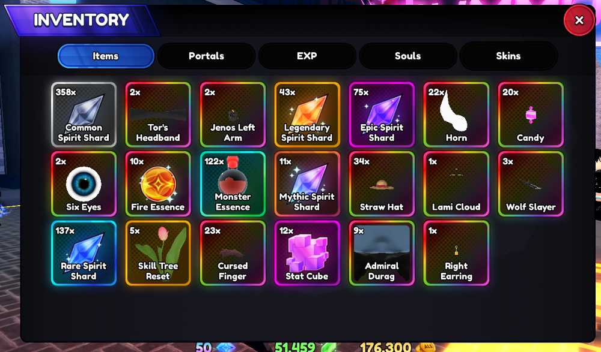601x352 pixels.
Task: Select the Candy item
Action: tap(531, 115)
